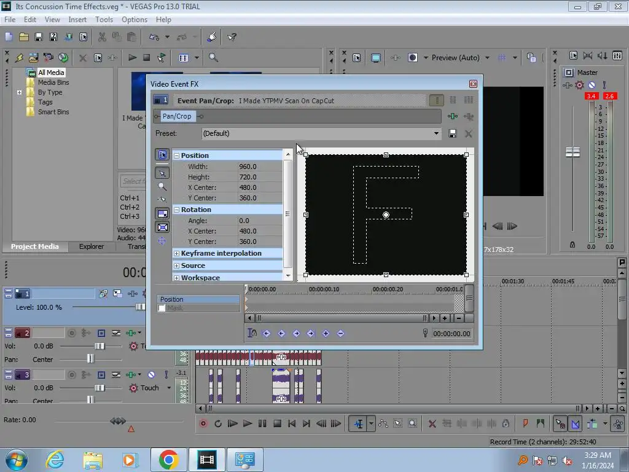629x472 pixels.
Task: Collapse the Rotation section
Action: tap(176, 210)
